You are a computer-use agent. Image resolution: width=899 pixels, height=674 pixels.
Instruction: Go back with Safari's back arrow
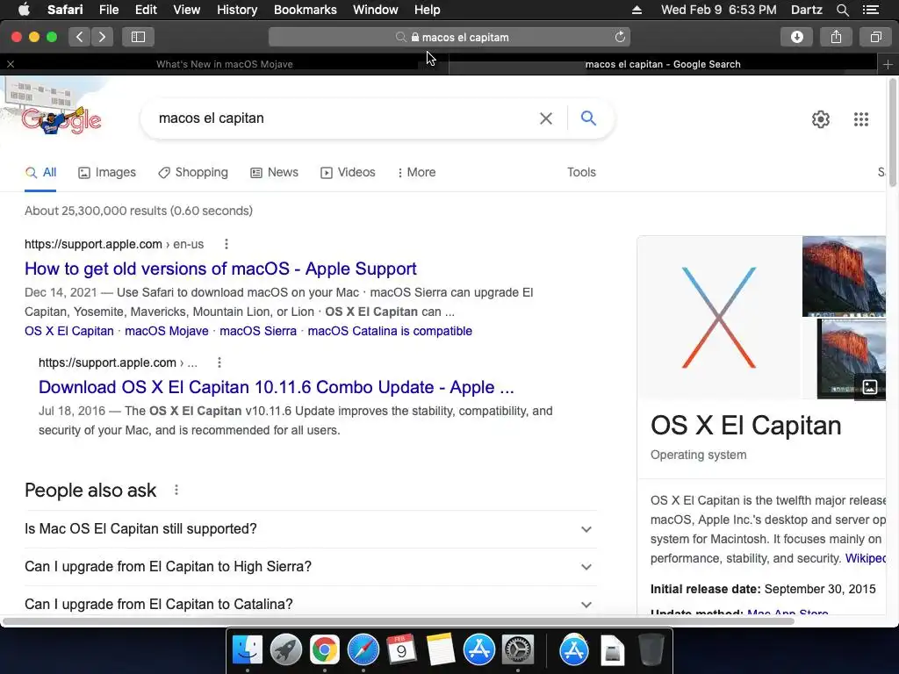click(x=79, y=37)
